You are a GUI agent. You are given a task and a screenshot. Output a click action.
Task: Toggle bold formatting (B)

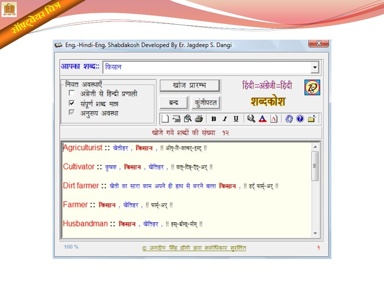pos(213,119)
